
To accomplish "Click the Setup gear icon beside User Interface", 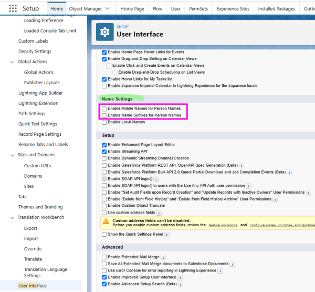I will point(104,32).
